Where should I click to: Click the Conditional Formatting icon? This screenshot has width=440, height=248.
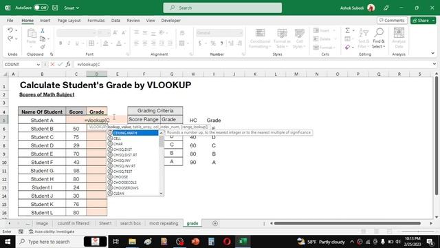pos(260,38)
